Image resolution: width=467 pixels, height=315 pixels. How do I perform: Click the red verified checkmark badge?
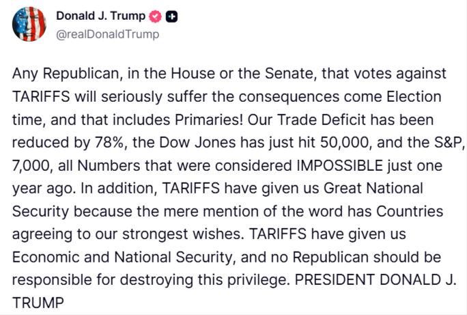(x=156, y=16)
